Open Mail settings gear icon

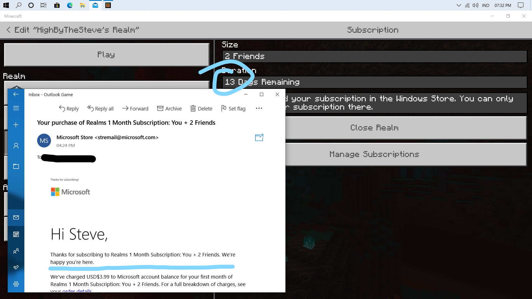16,284
